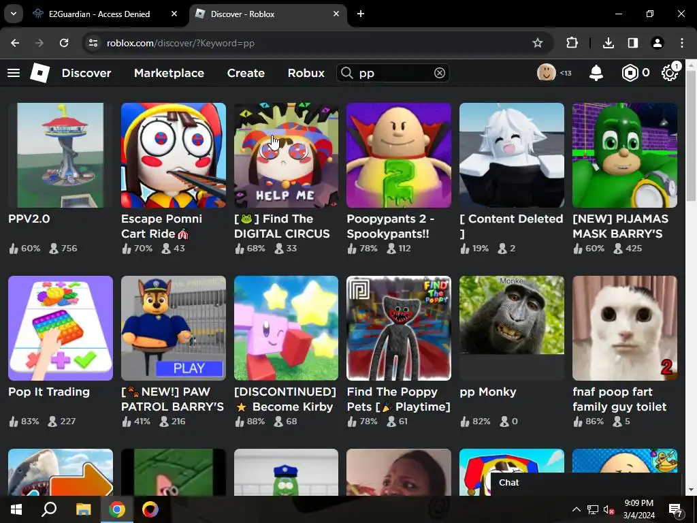This screenshot has height=523, width=697.
Task: Bookmark this page with the star icon
Action: tap(538, 43)
